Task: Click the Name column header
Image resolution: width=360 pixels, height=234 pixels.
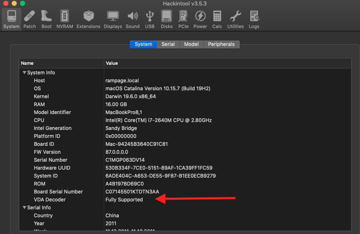Action: 62,63
